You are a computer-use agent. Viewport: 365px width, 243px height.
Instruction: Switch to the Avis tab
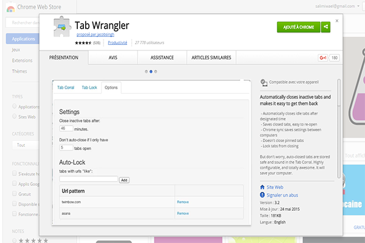113,58
